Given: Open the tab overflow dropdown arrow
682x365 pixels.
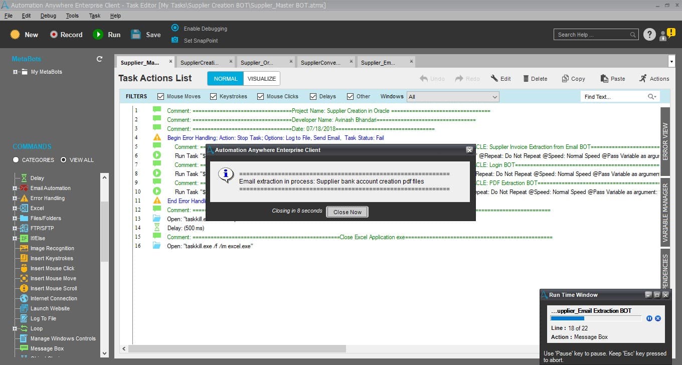Looking at the screenshot, I should click(672, 61).
